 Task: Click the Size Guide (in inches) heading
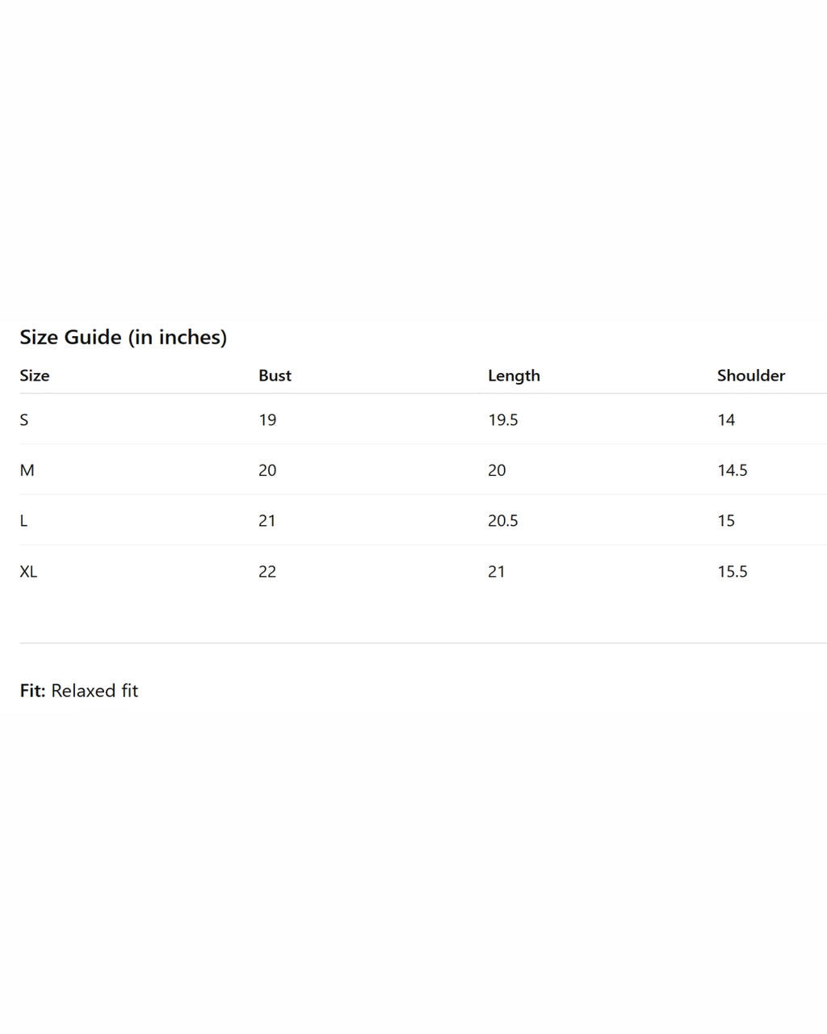coord(123,337)
